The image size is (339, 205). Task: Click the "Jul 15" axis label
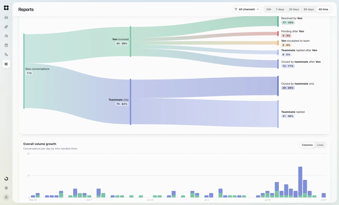[x=267, y=200]
